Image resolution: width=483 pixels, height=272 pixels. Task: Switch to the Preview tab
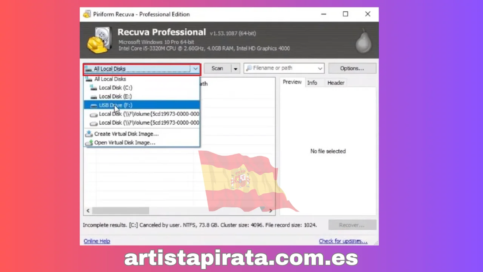click(292, 82)
